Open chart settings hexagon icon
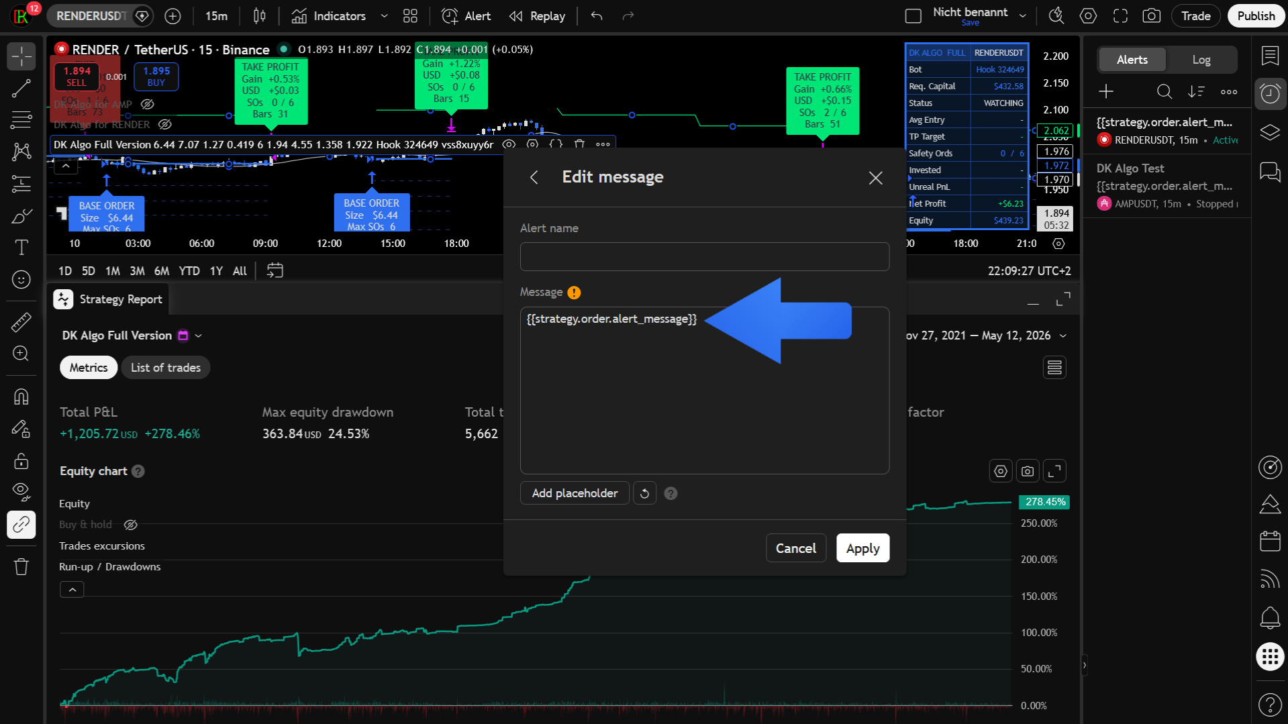1288x724 pixels. pyautogui.click(x=1088, y=16)
